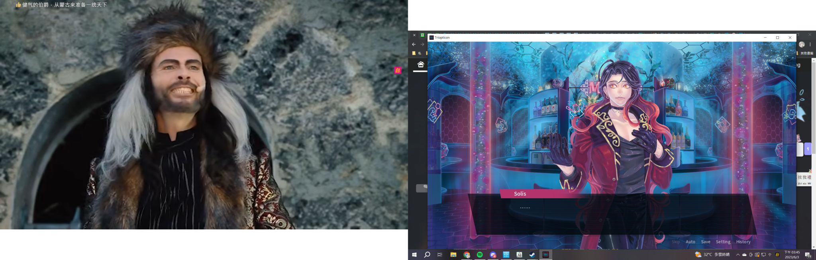Open File Explorer from the taskbar

[453, 255]
